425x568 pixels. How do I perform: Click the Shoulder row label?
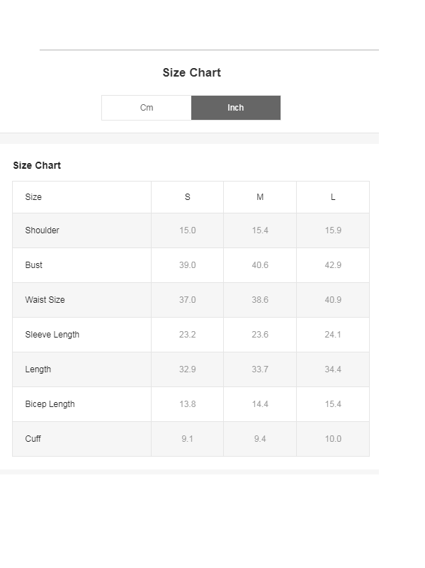42,230
